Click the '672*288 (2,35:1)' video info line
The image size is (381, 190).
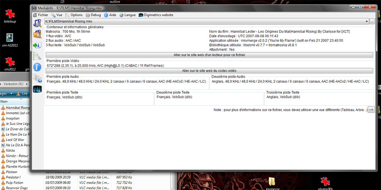pos(105,65)
